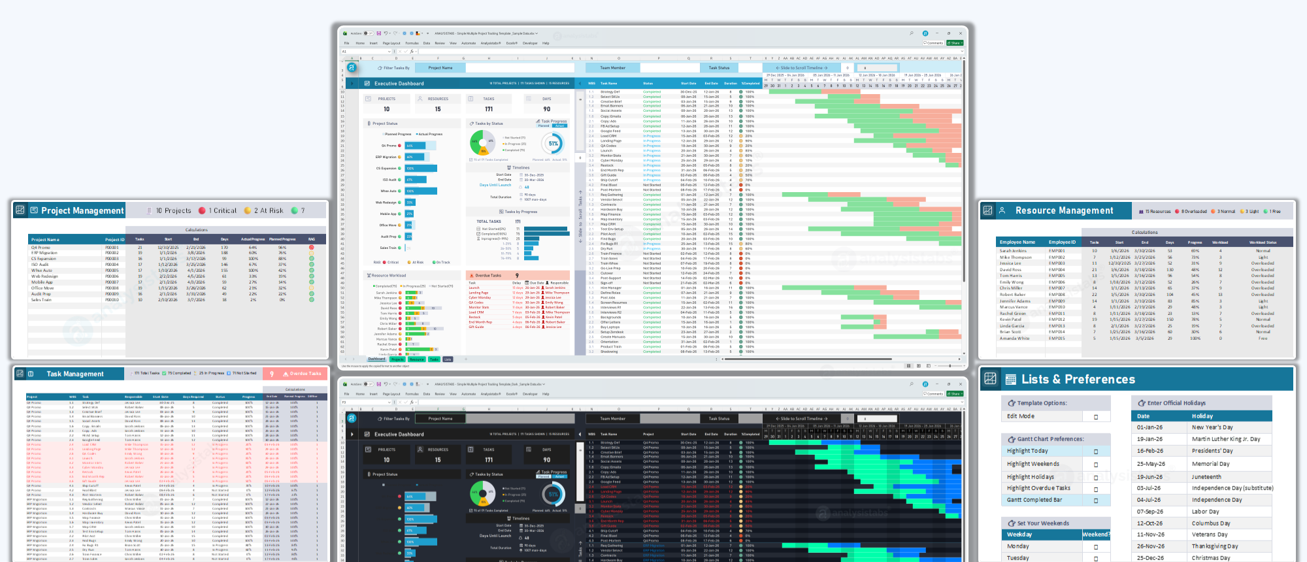Toggle AutoSave switch in light Excel window
The height and width of the screenshot is (562, 1307).
[x=369, y=33]
